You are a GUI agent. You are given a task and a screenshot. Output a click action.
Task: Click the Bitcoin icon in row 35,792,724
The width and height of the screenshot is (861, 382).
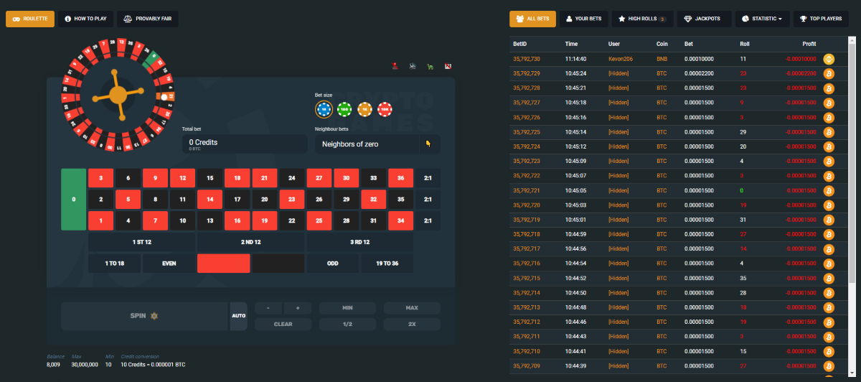click(x=828, y=146)
